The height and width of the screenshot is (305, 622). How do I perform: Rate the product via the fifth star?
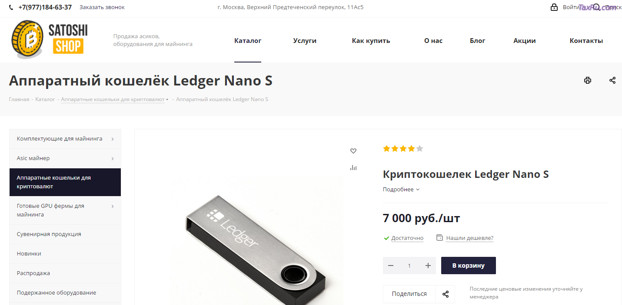point(419,148)
